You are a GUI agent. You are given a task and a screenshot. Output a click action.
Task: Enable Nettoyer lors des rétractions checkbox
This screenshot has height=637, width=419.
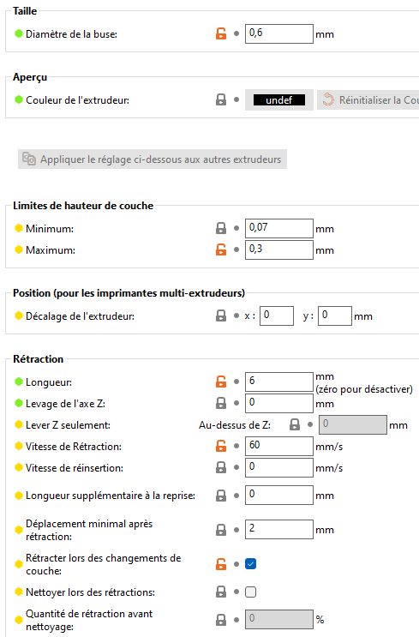250,592
